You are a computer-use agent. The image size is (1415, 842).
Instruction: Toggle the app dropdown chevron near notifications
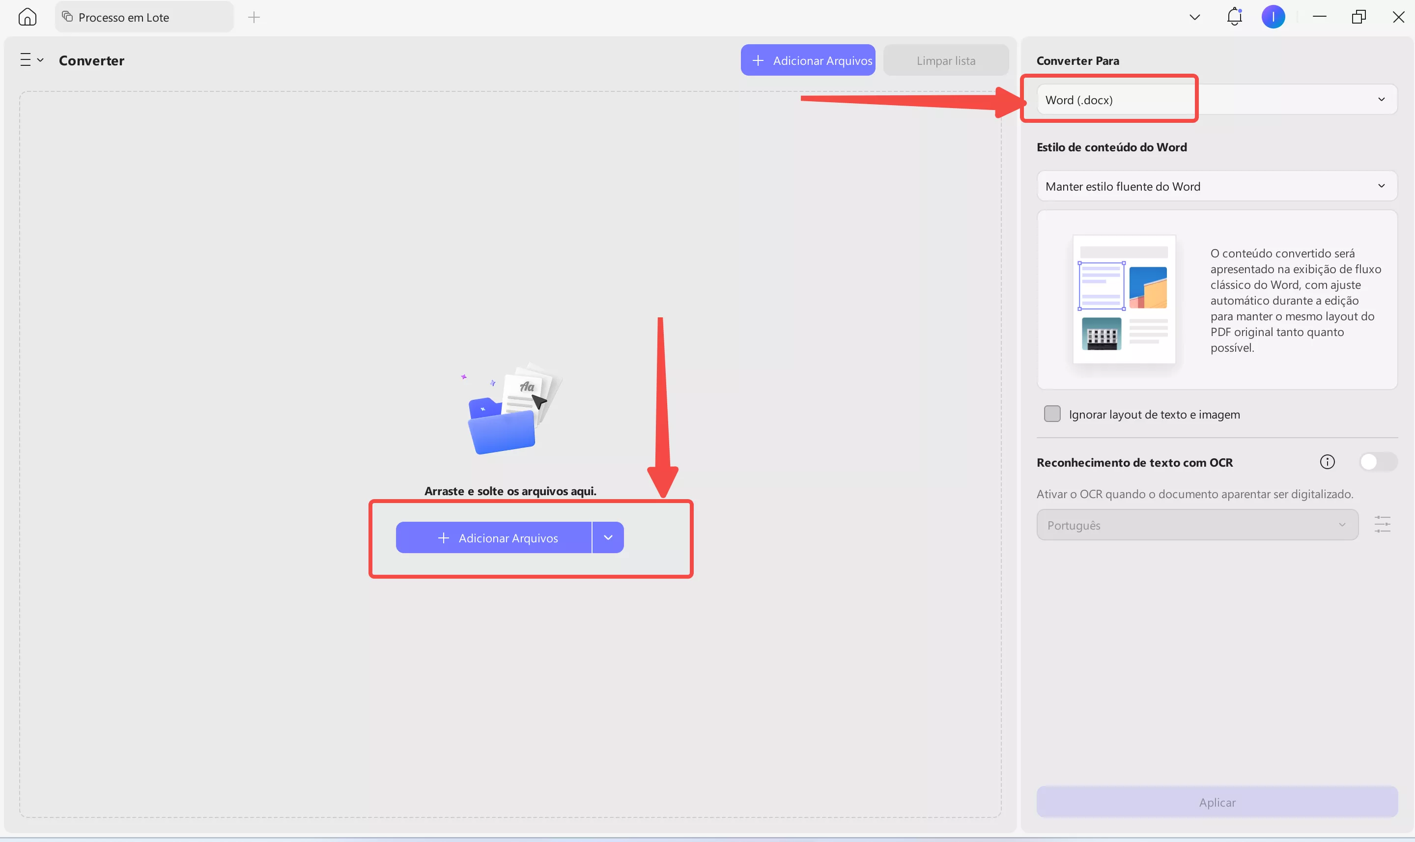click(x=1194, y=16)
